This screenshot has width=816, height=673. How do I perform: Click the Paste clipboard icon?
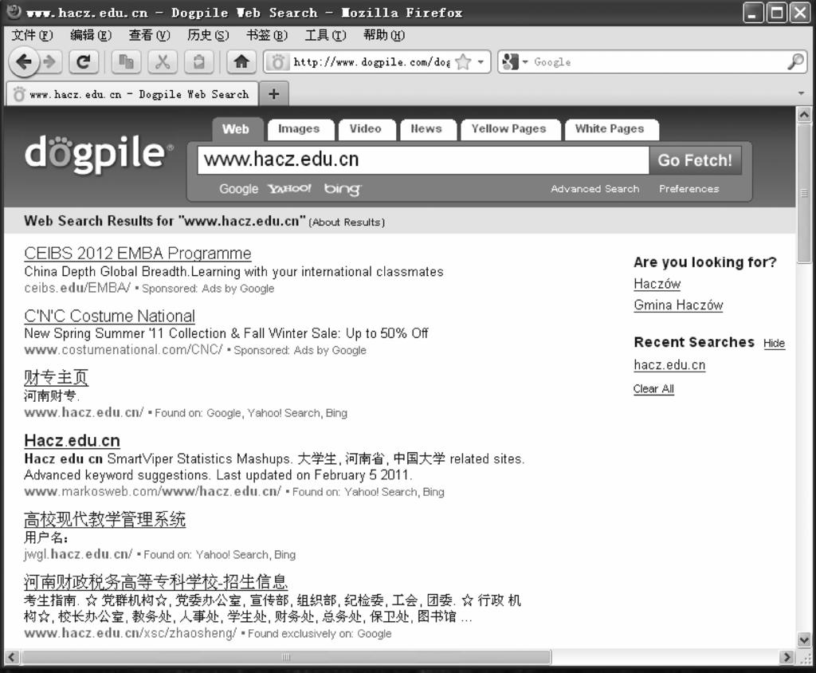click(x=198, y=62)
